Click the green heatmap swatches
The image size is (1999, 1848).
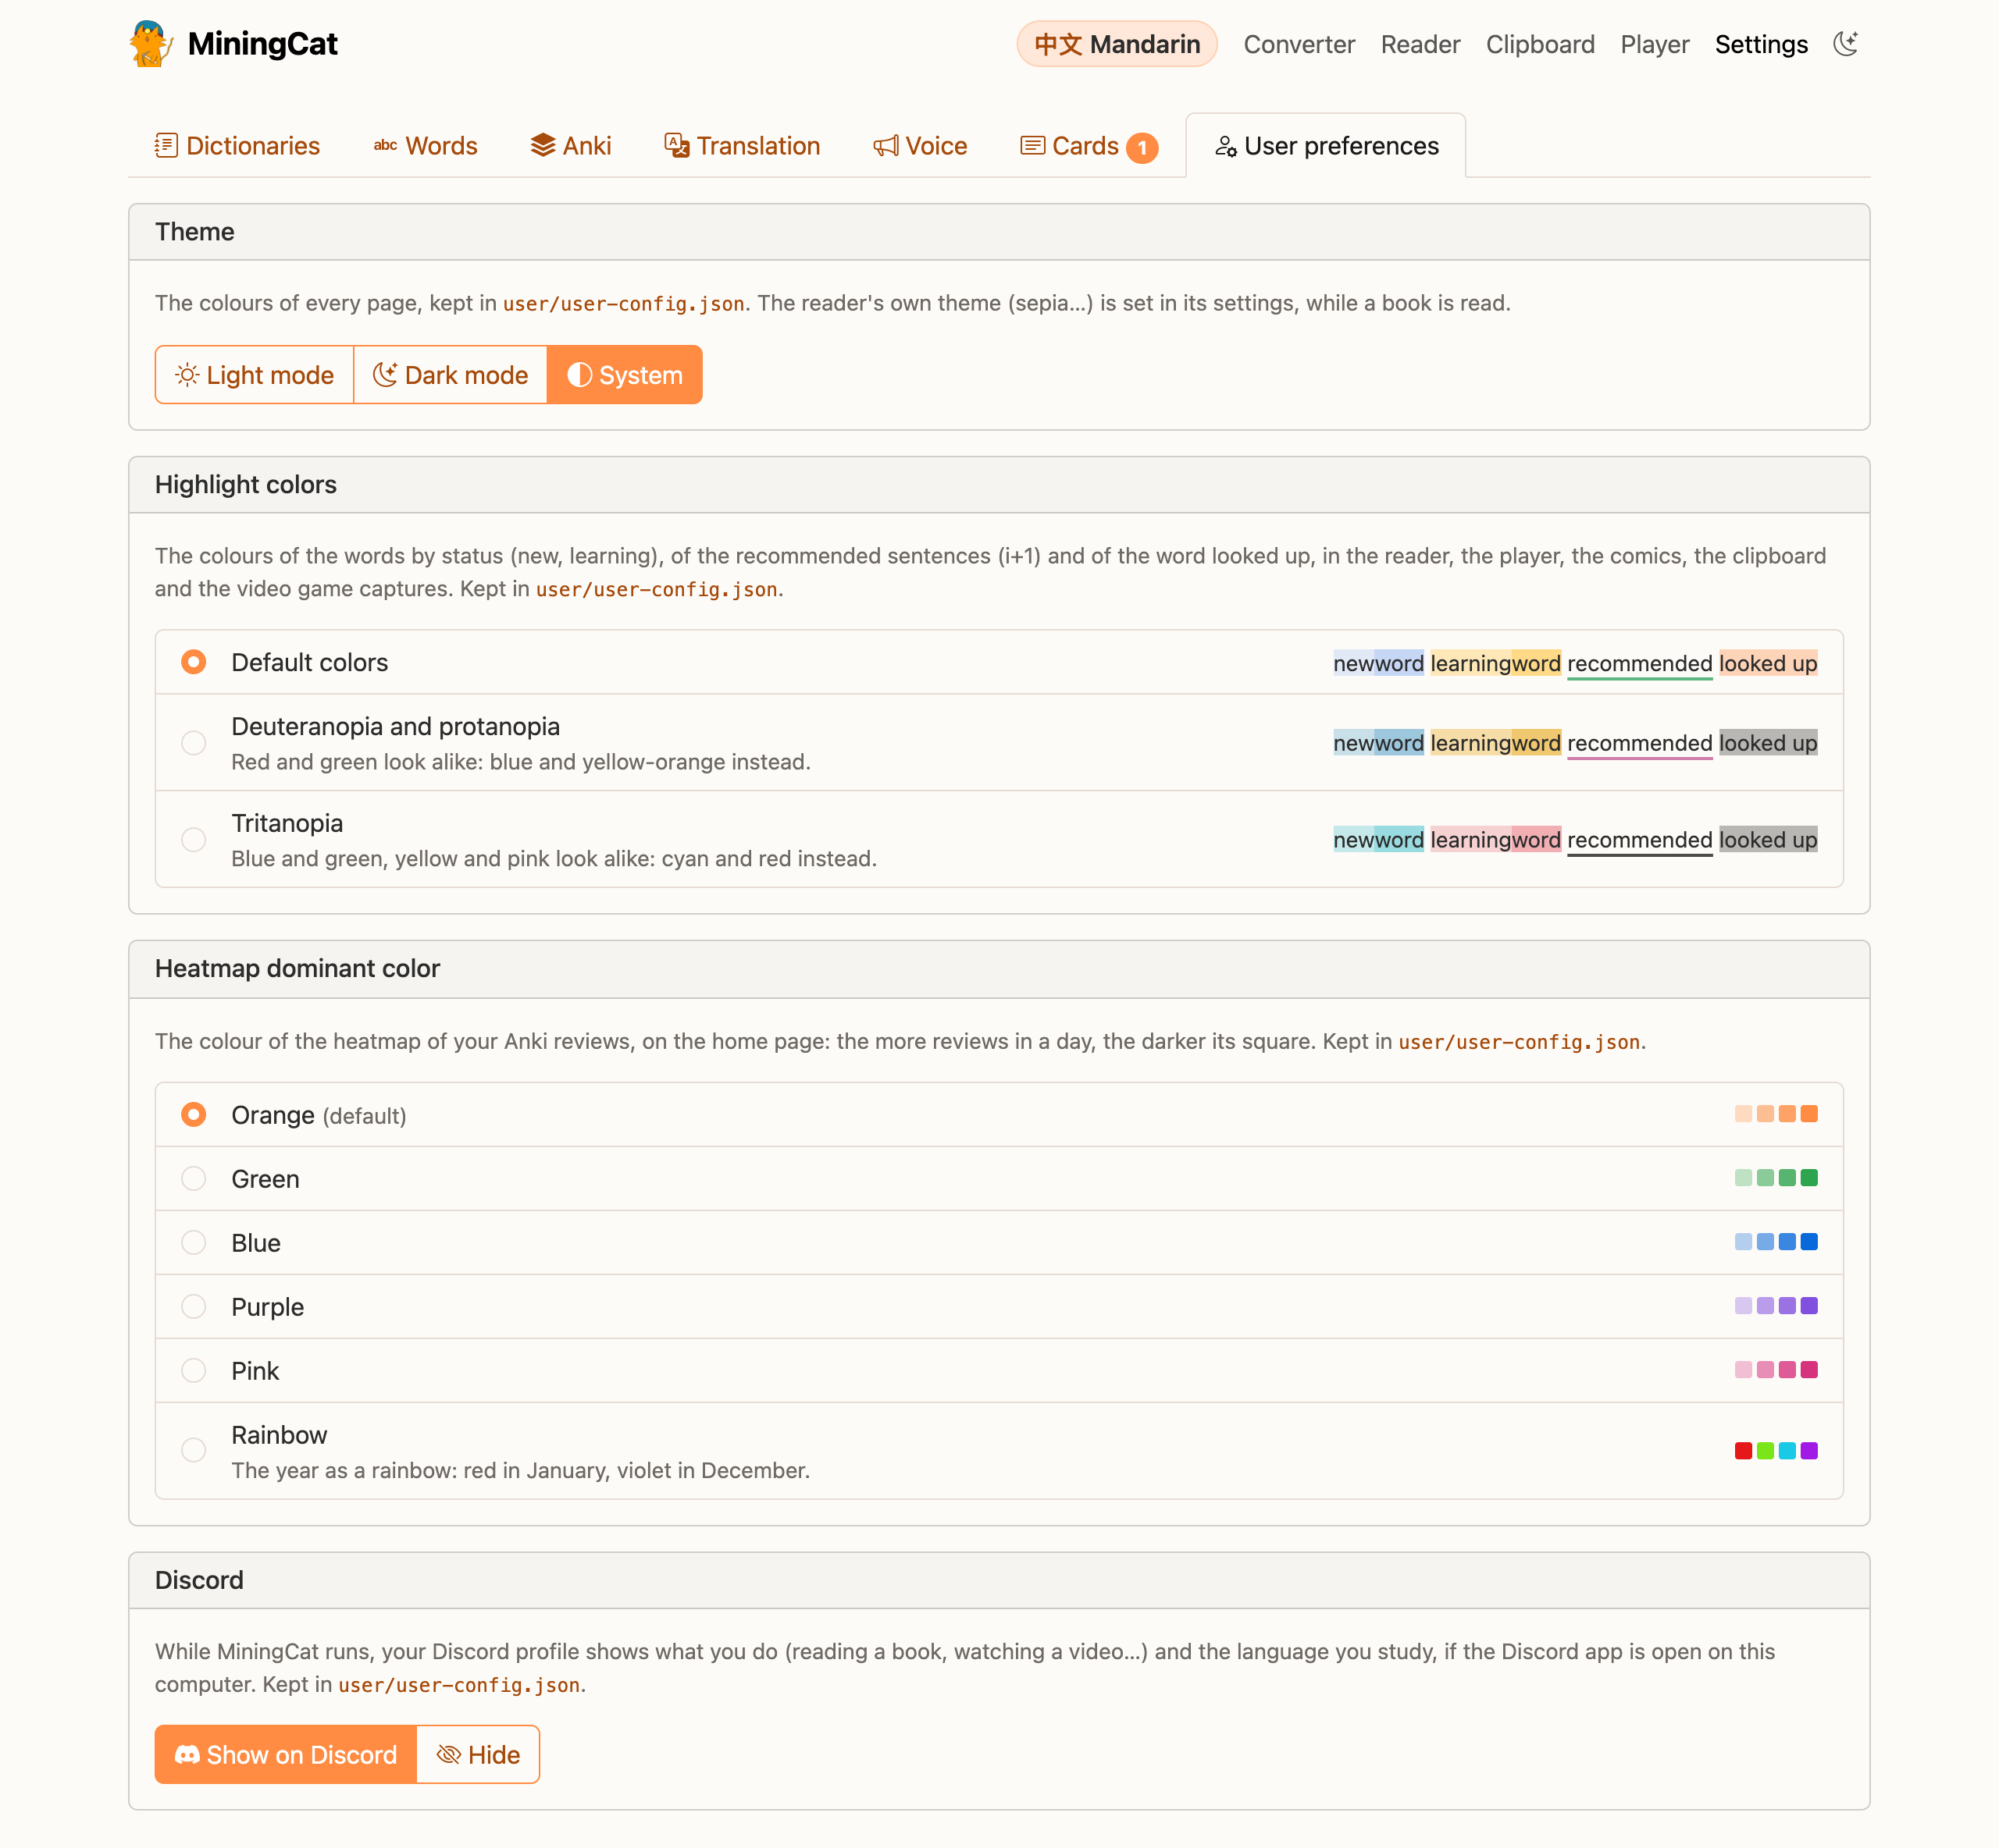pyautogui.click(x=1776, y=1178)
